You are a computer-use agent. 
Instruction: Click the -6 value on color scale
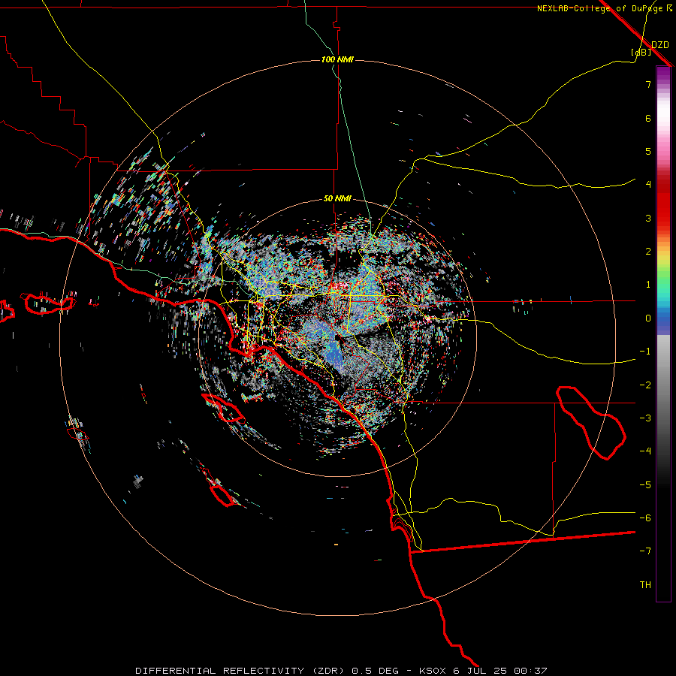point(645,518)
